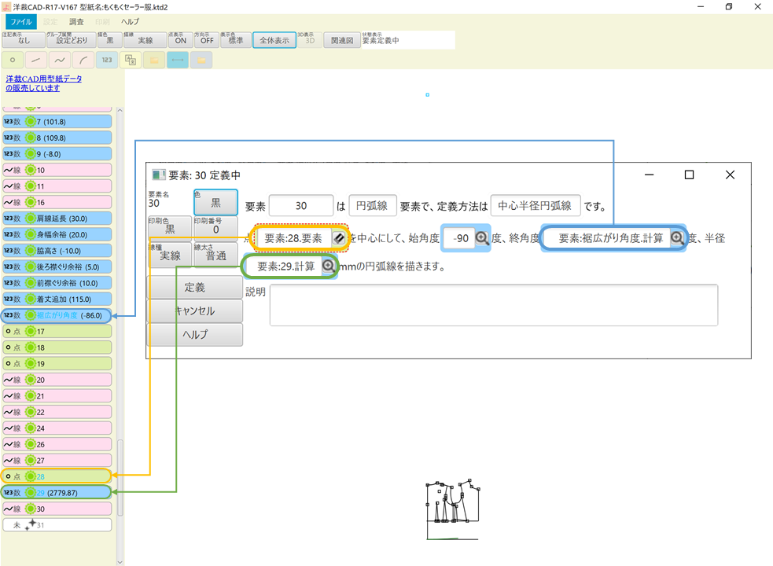Open the 円弧線 element type selector
The image size is (773, 566).
point(373,205)
